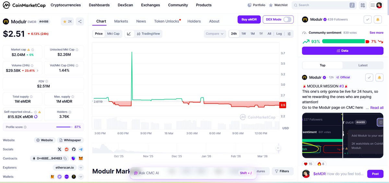Toggle DEX Mode switch
Image resolution: width=389 pixels, height=183 pixels.
click(287, 19)
